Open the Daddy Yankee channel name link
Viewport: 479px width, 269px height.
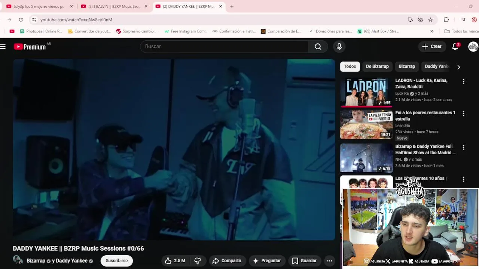coord(71,261)
